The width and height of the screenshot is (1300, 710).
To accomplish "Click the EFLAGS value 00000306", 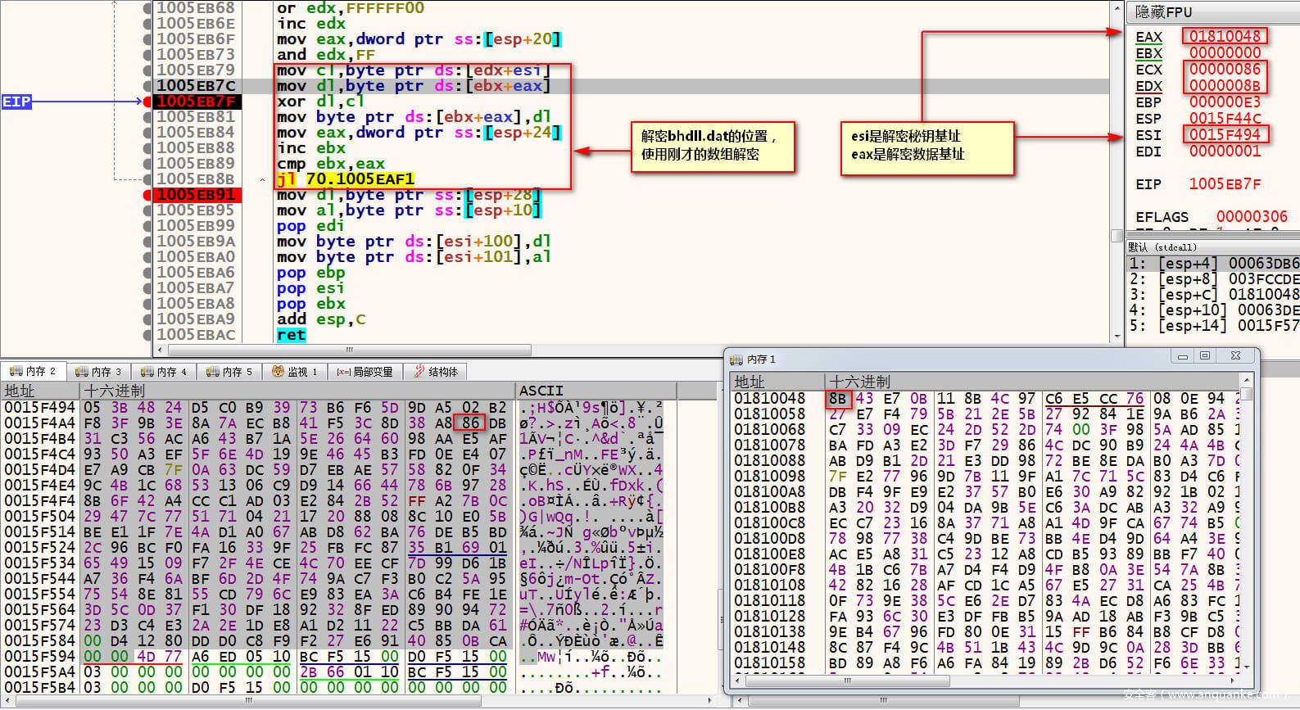I will pyautogui.click(x=1251, y=216).
